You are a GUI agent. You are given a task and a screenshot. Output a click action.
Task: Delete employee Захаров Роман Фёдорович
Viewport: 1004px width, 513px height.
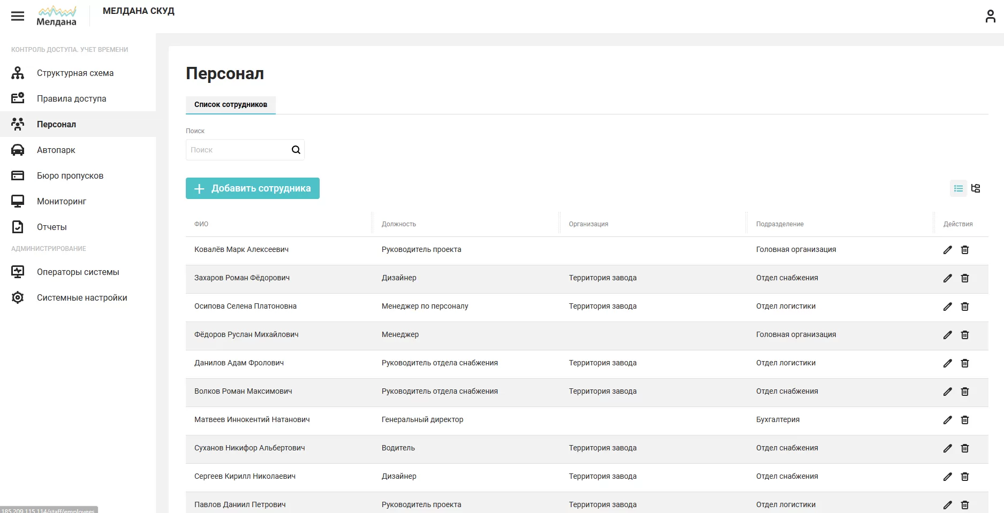(x=965, y=278)
